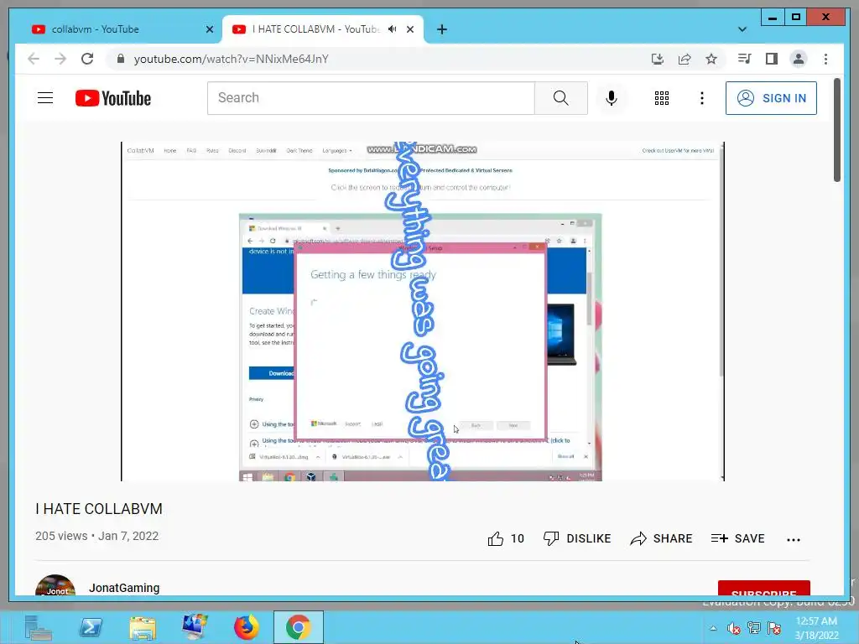
Task: Open the media controls icon in Chrome toolbar
Action: tap(745, 59)
